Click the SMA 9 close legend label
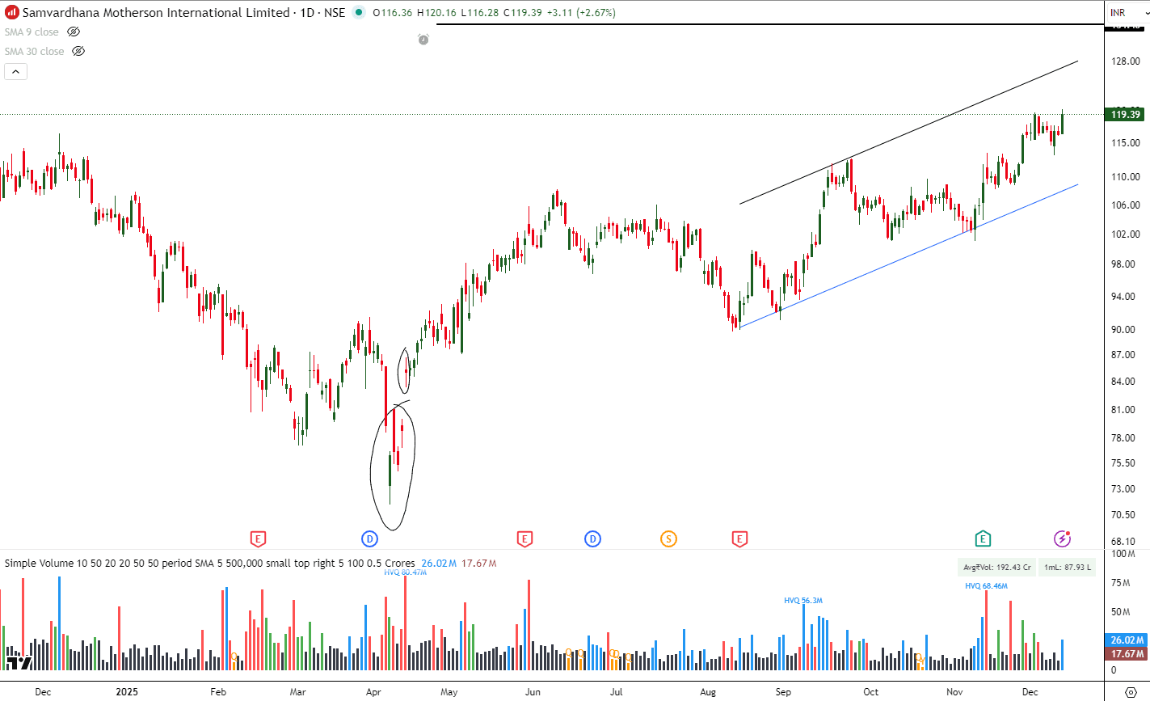Screen dimensions: 1150x701 [x=32, y=32]
